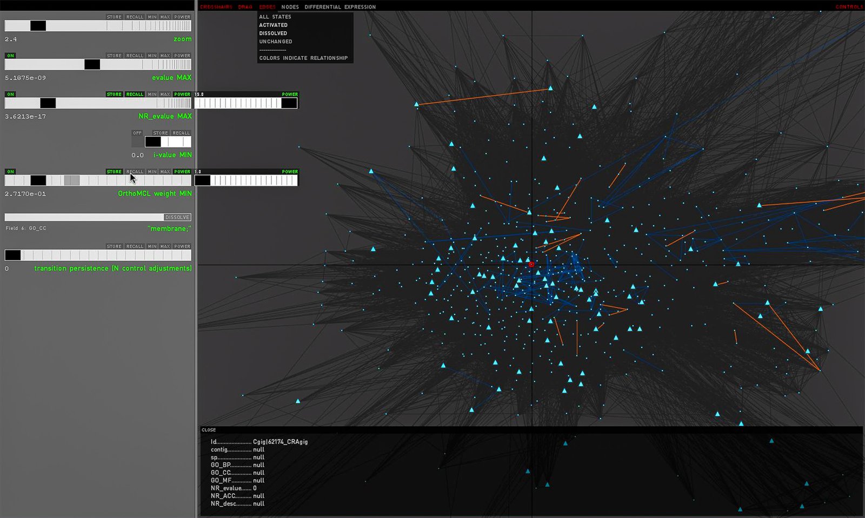Store the evalue MAX setting
This screenshot has width=865, height=518.
tap(114, 56)
